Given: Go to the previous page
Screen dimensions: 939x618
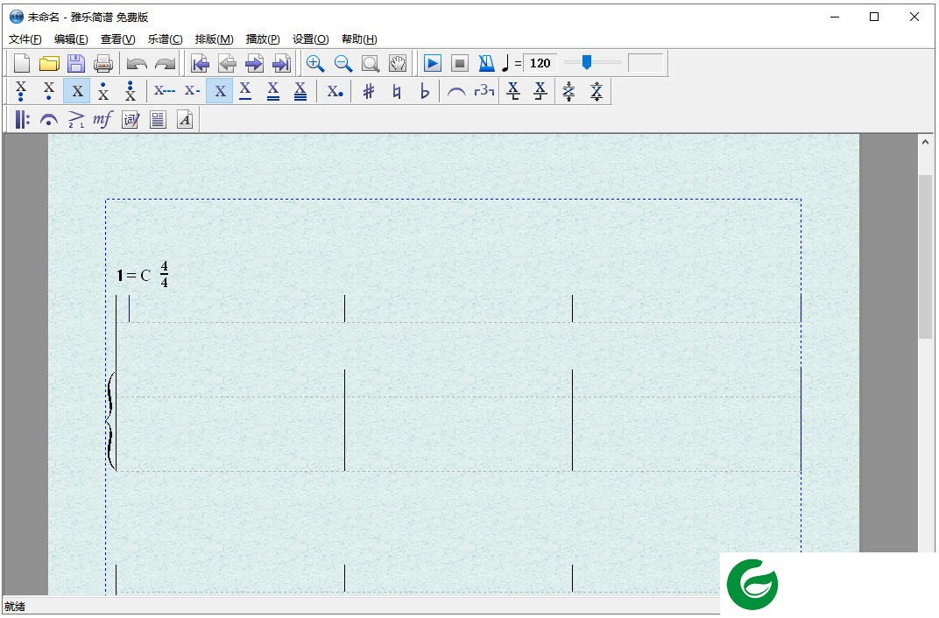Looking at the screenshot, I should [227, 63].
